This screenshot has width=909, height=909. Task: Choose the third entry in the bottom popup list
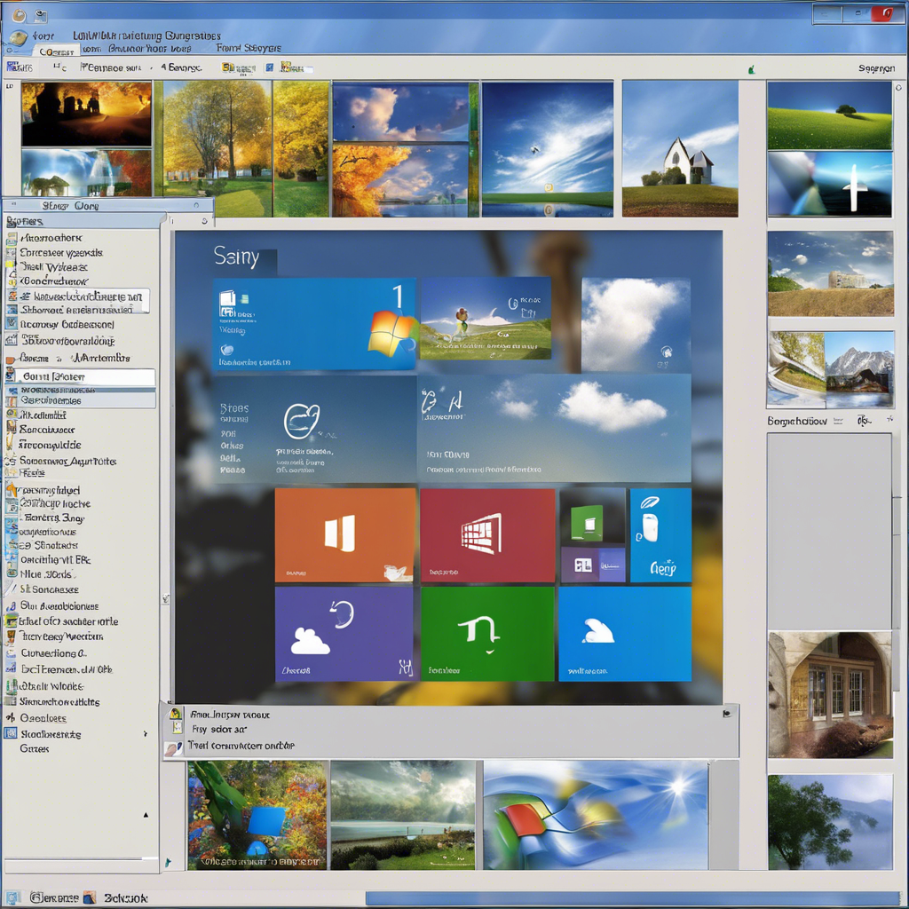241,746
